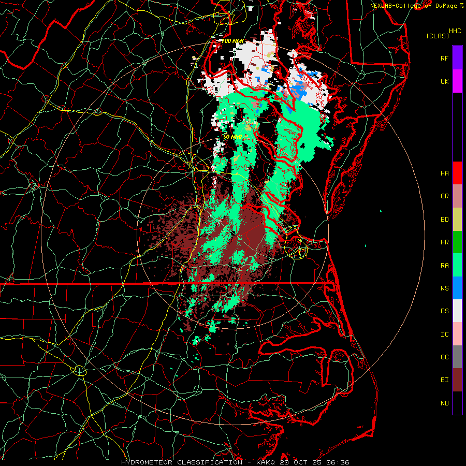Select the dusty pink GR legend swatch
Image resolution: width=466 pixels, height=466 pixels.
(x=457, y=196)
